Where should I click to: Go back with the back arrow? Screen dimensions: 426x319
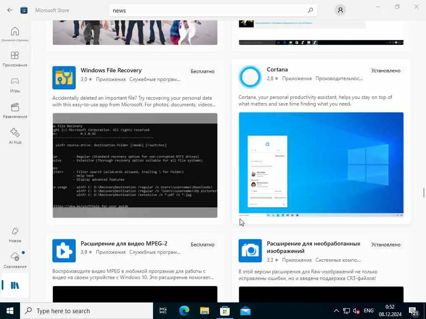(x=10, y=10)
